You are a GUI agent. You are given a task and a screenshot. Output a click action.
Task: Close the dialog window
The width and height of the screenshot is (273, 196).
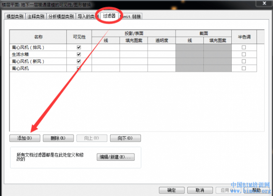264,3
